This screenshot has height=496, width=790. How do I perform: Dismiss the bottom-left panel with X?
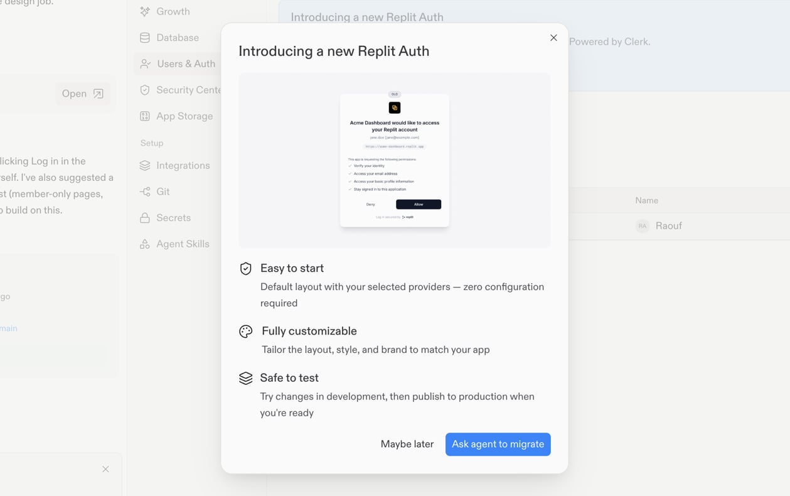coord(105,469)
